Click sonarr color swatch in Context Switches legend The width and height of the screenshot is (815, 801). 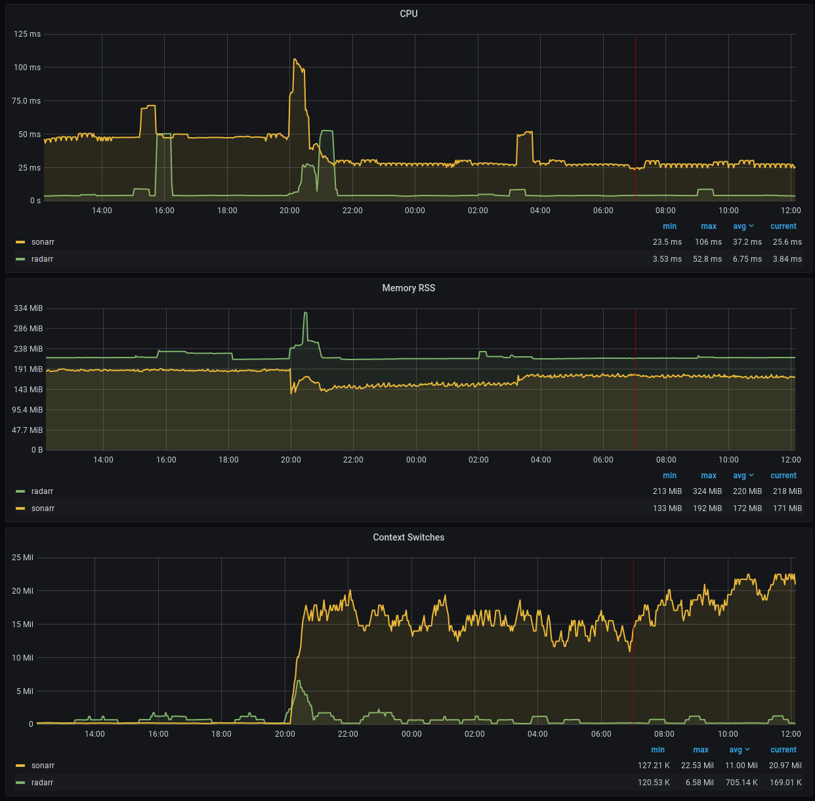(x=20, y=766)
